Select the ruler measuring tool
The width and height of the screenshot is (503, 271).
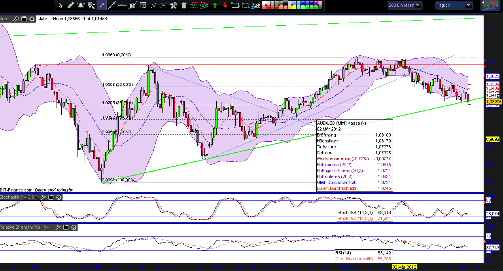(71, 5)
